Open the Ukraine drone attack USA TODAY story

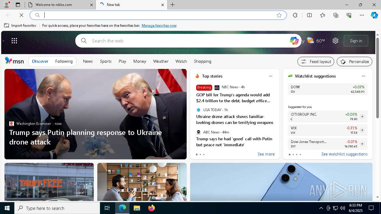point(235,119)
